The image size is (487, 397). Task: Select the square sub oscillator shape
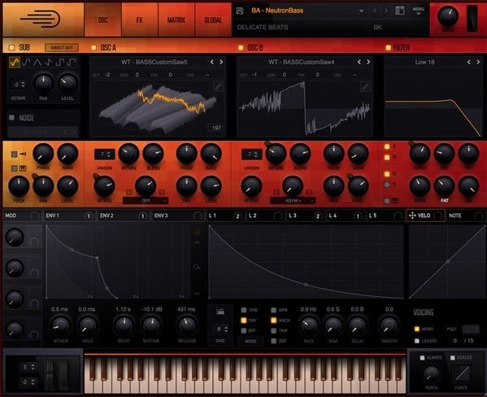(59, 63)
